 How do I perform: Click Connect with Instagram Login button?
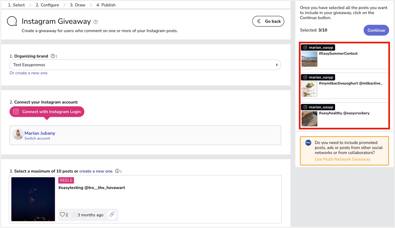pyautogui.click(x=47, y=112)
